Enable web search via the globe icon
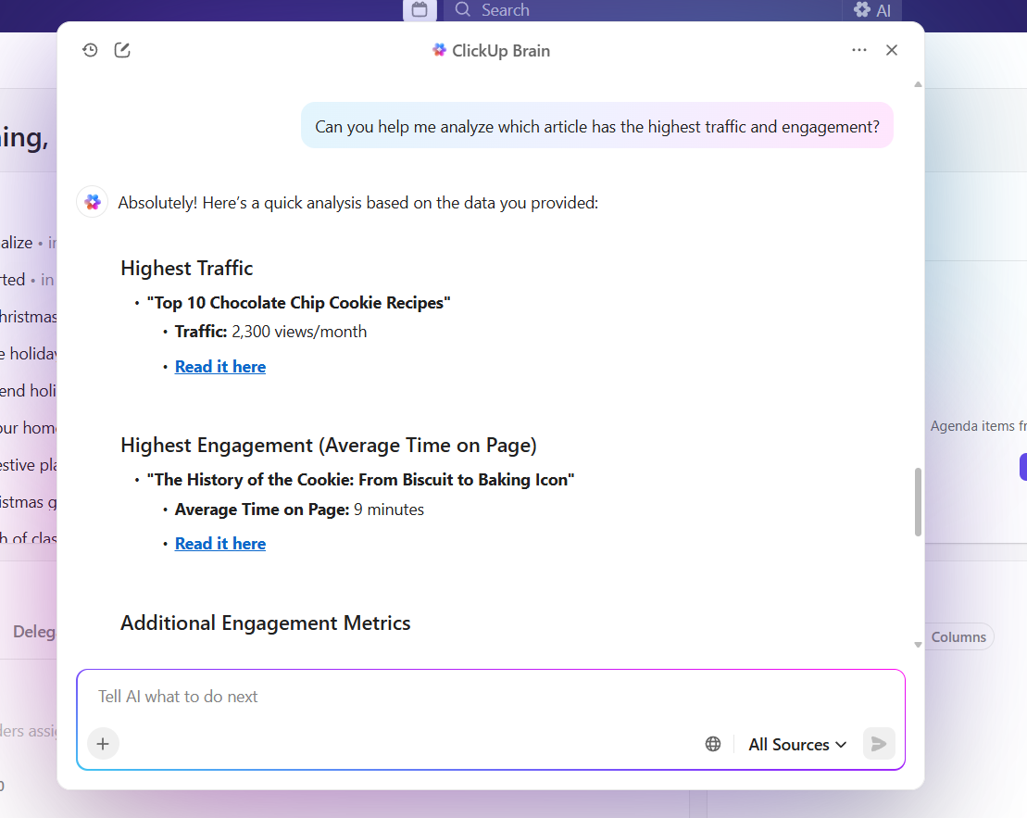 coord(712,743)
